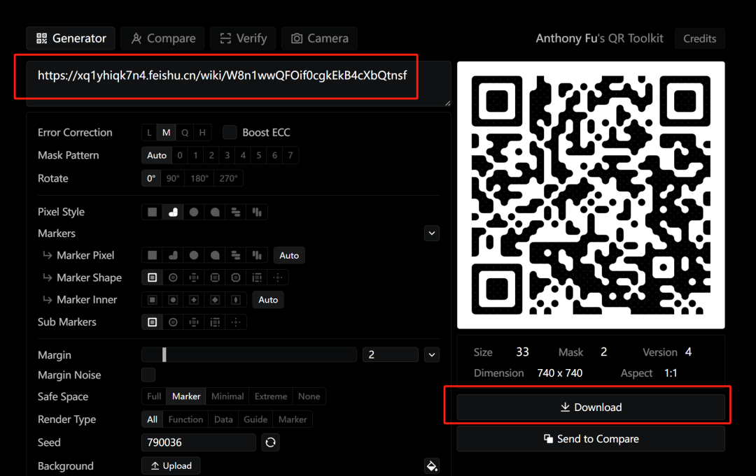Expand the Margin options chevron

431,354
